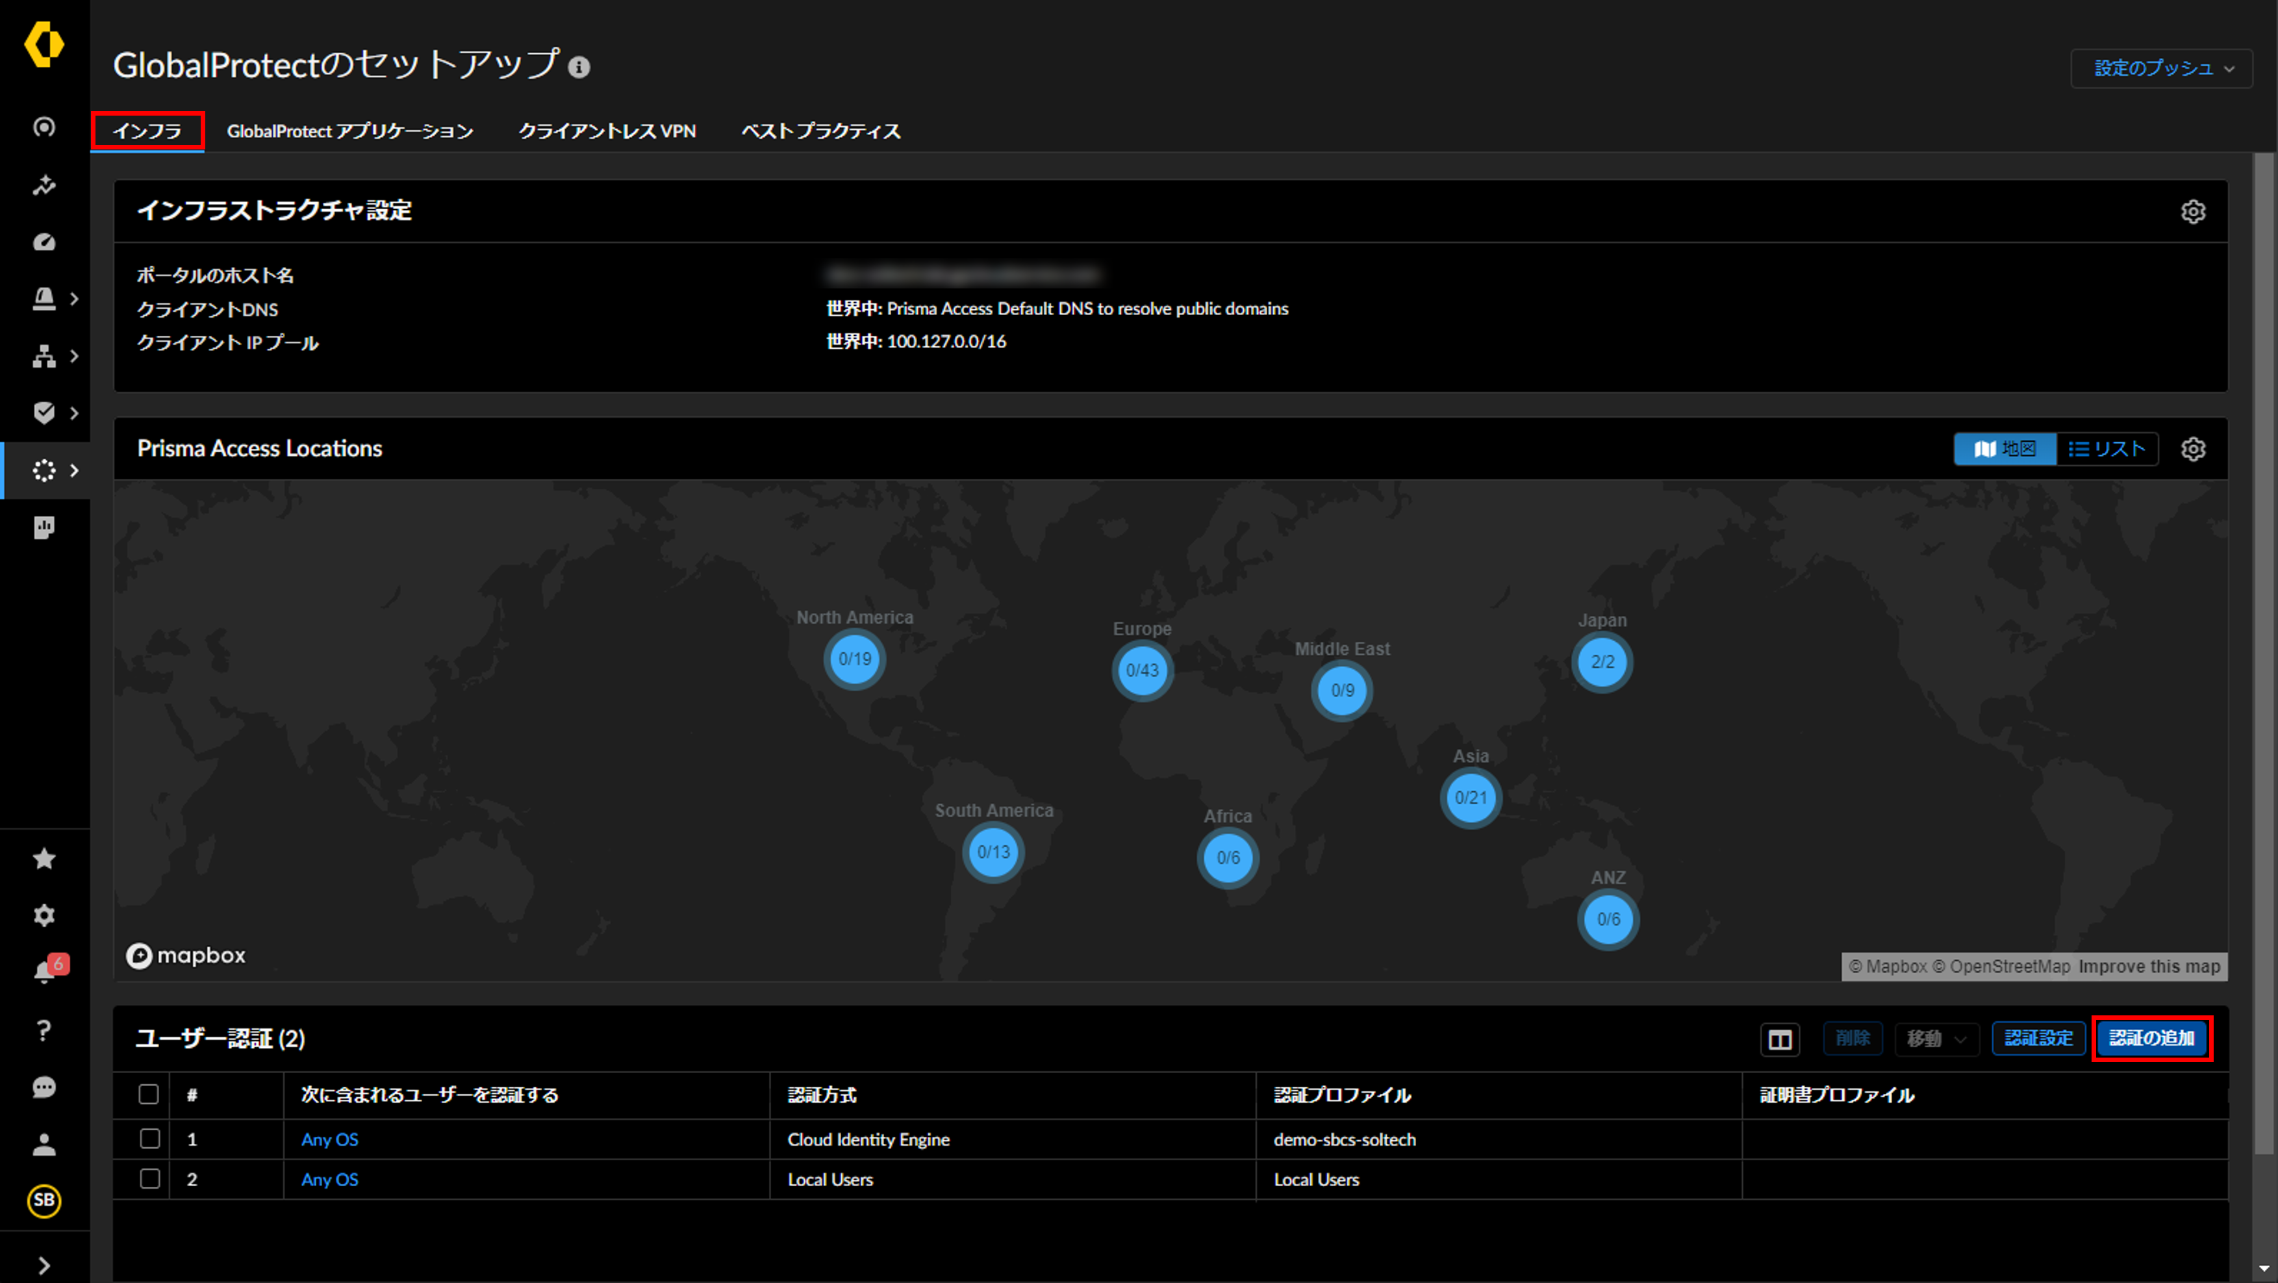Viewport: 2278px width, 1283px height.
Task: Open the help question mark icon
Action: pyautogui.click(x=44, y=1030)
